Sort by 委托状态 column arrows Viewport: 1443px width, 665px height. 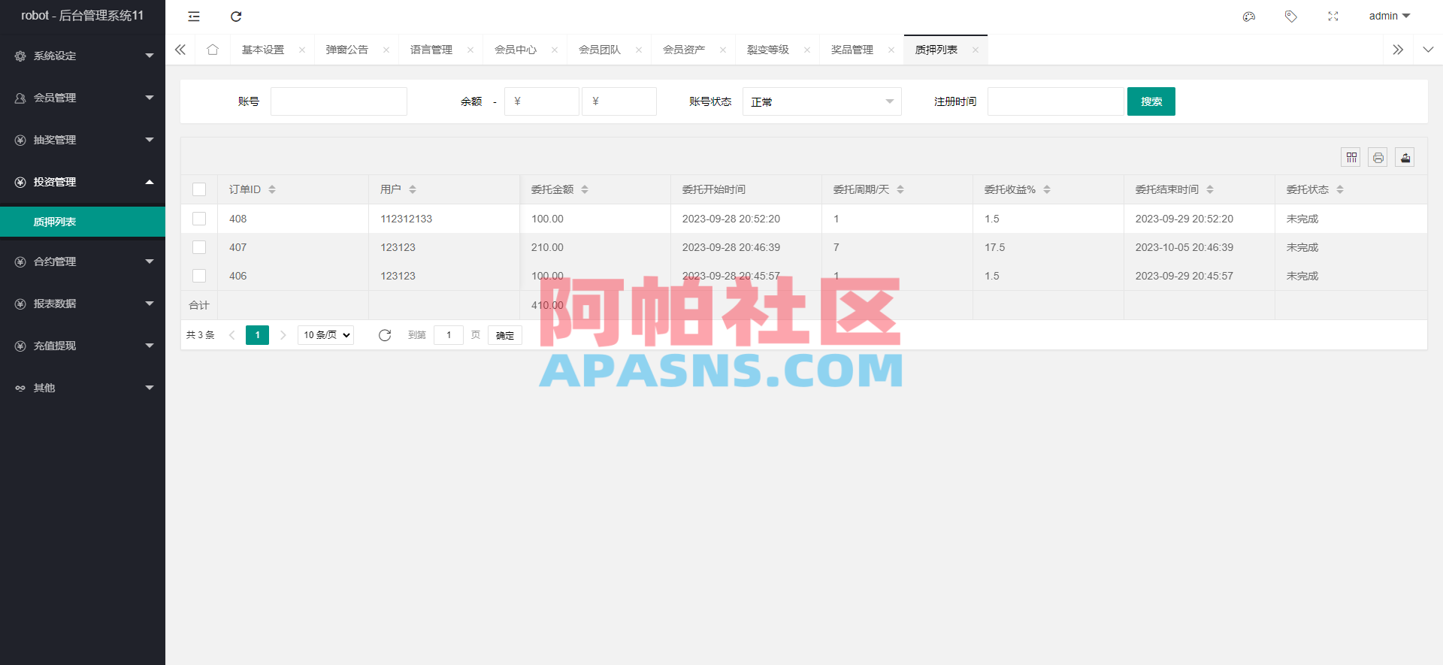[x=1340, y=189]
